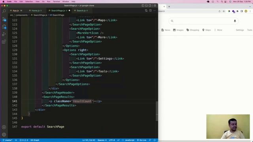Split the editor to the right
The height and width of the screenshot is (142, 253).
pos(150,11)
